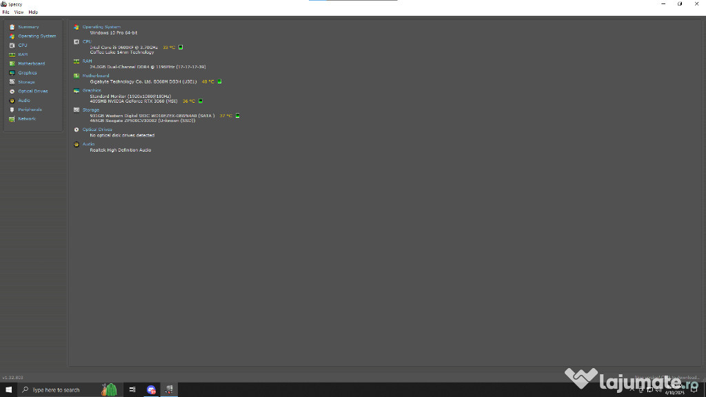Select the Summary icon in the sidebar
This screenshot has width=706, height=397.
tap(12, 27)
